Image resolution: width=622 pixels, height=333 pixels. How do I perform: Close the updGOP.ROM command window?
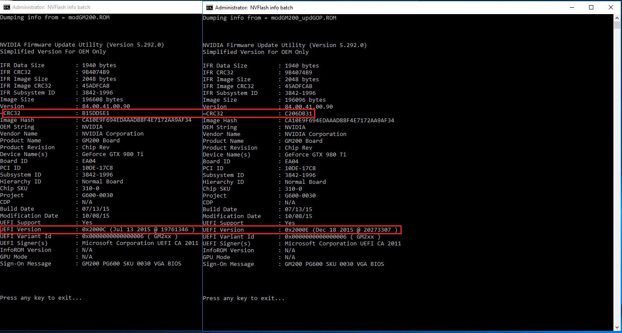[x=611, y=7]
